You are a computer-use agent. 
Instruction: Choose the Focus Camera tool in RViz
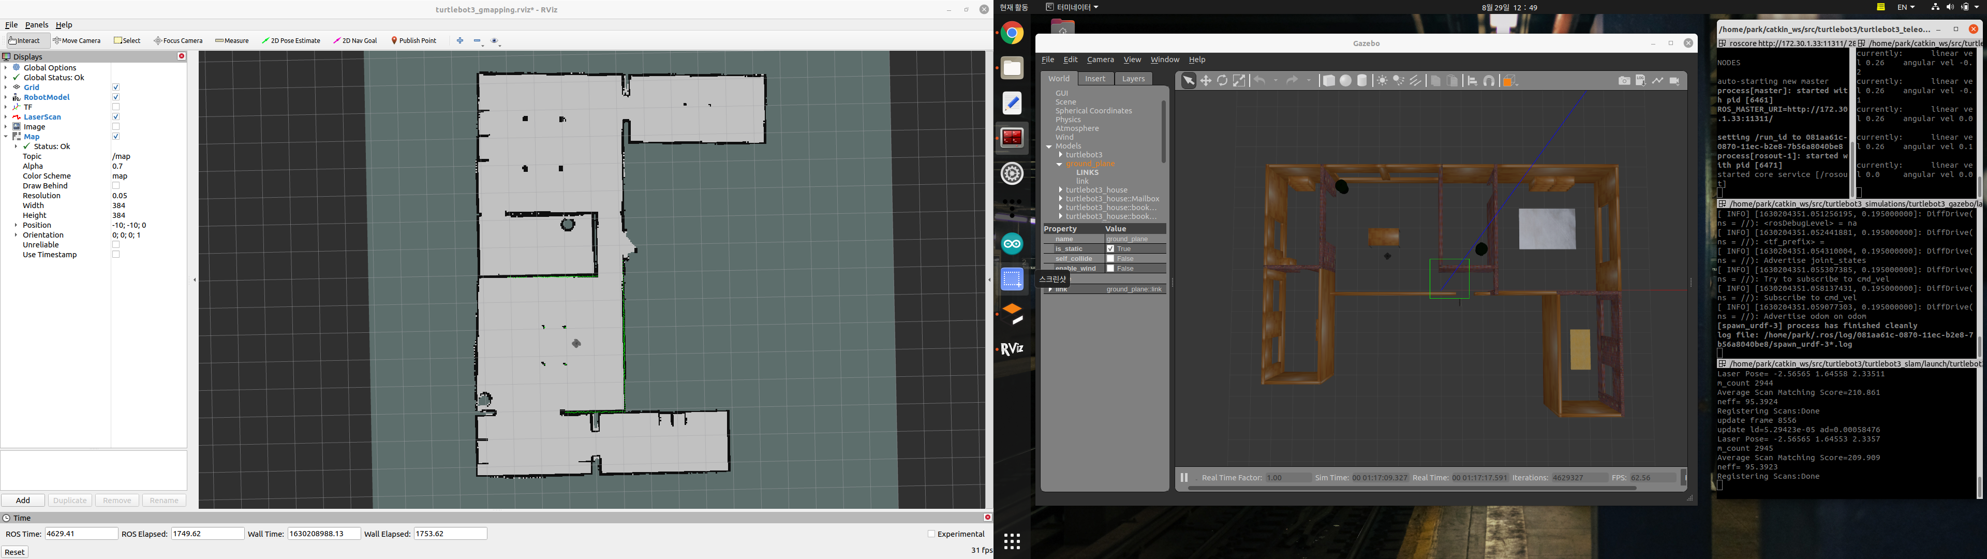178,41
